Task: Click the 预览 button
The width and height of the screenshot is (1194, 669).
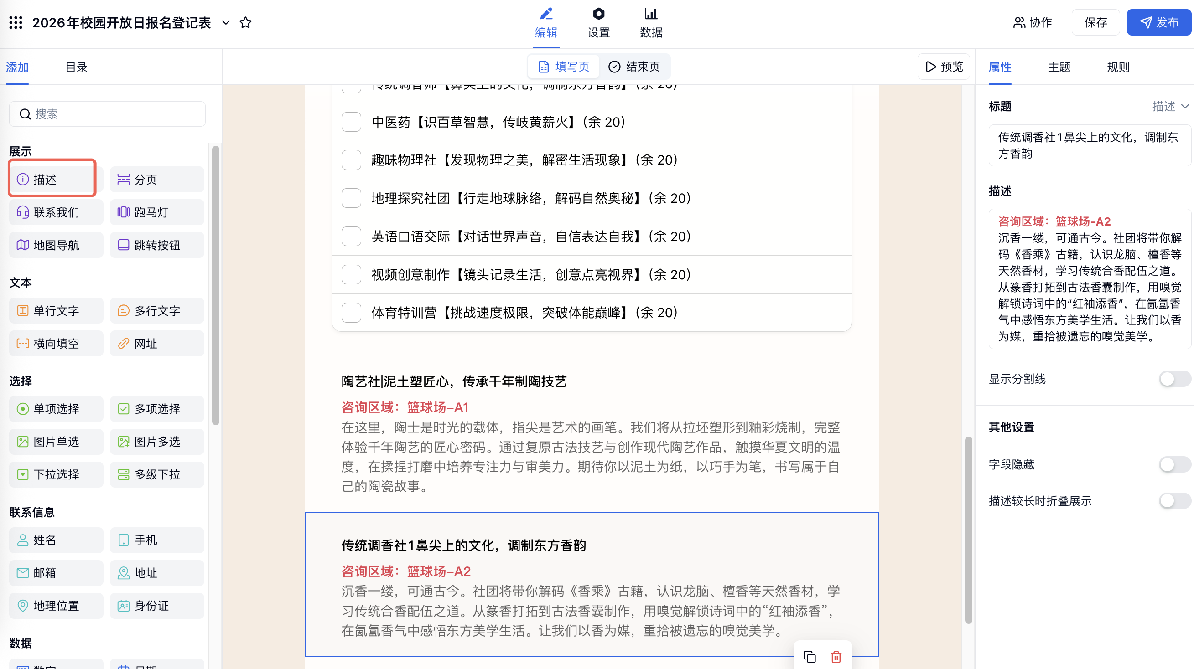Action: [944, 67]
